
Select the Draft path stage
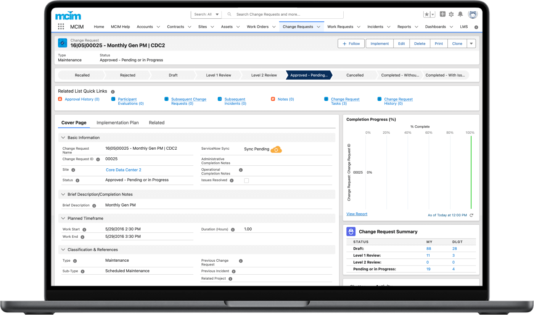(x=173, y=75)
